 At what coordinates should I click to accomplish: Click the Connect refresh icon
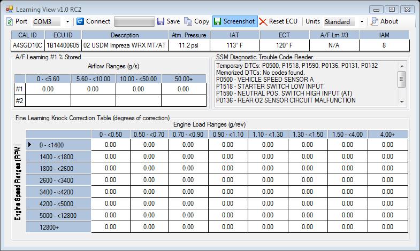coord(80,21)
